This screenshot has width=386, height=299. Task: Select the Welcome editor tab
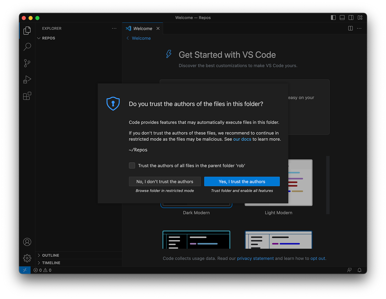coord(143,28)
